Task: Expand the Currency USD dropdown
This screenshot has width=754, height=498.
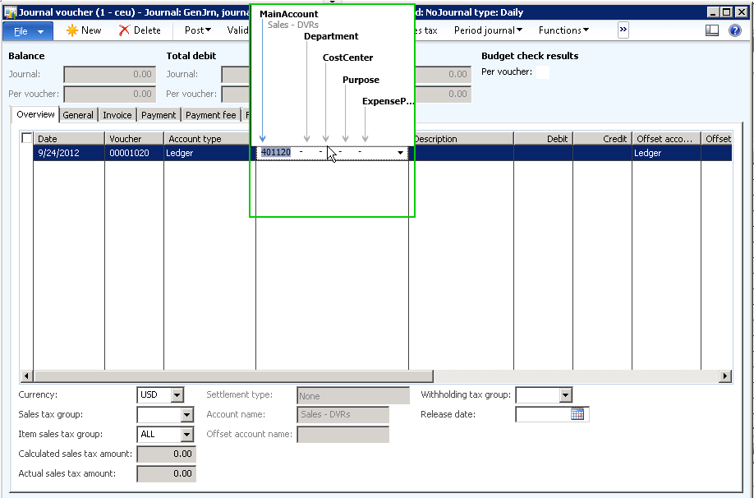Action: pos(177,395)
